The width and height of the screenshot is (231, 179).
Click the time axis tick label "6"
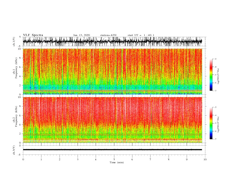tap(132, 159)
